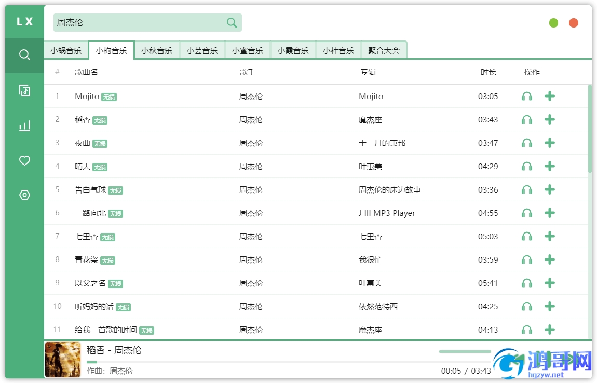Click song name 听妈妈的话 in row 10

[94, 307]
